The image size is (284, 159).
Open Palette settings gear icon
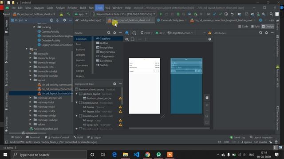(114, 33)
